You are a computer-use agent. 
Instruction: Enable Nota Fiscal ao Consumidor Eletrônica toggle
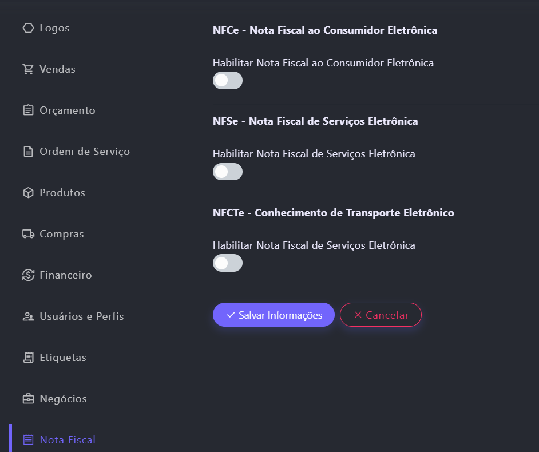click(x=228, y=81)
